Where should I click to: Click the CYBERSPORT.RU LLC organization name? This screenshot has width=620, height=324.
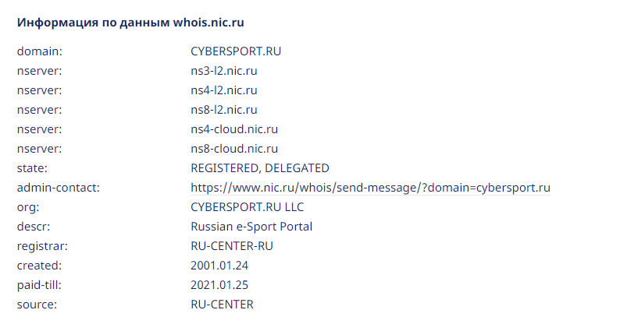248,207
